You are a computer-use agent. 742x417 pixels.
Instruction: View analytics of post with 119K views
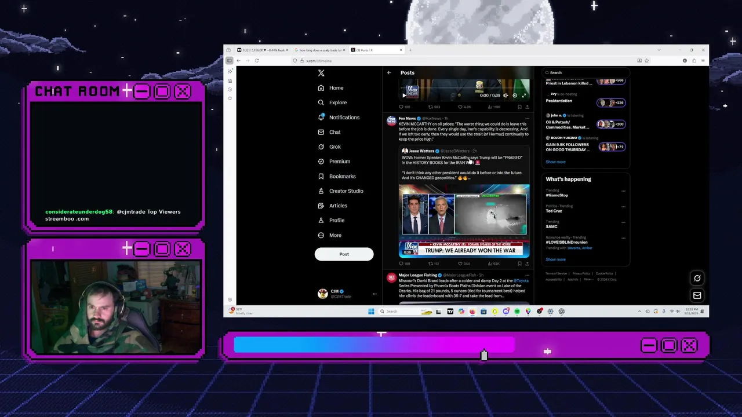(x=494, y=107)
